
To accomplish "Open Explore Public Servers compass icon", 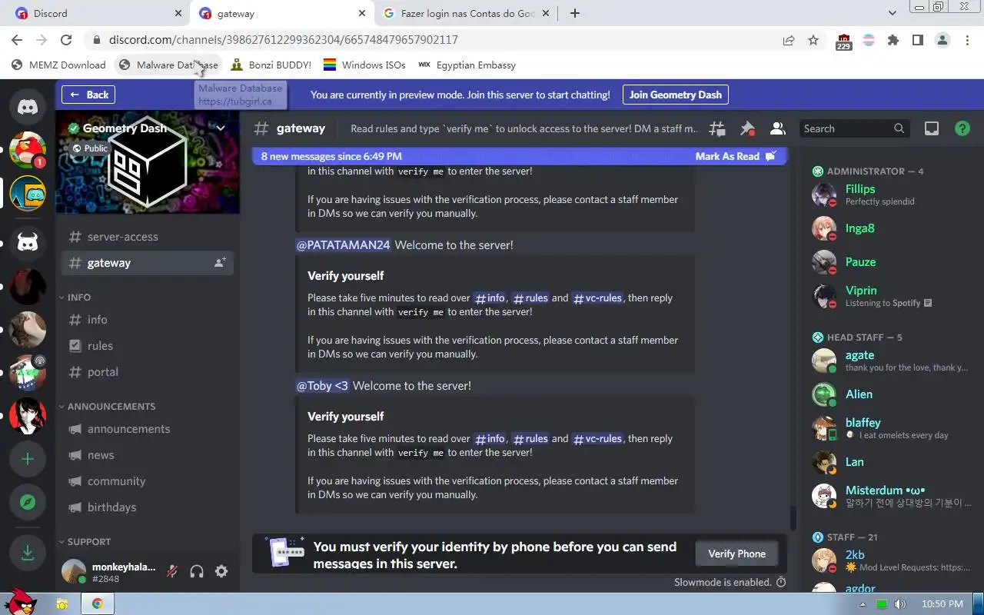I will (28, 502).
